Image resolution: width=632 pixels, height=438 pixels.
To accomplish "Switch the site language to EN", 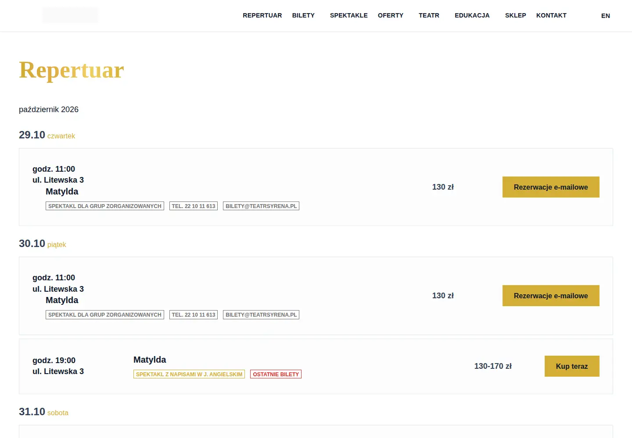I will (606, 16).
